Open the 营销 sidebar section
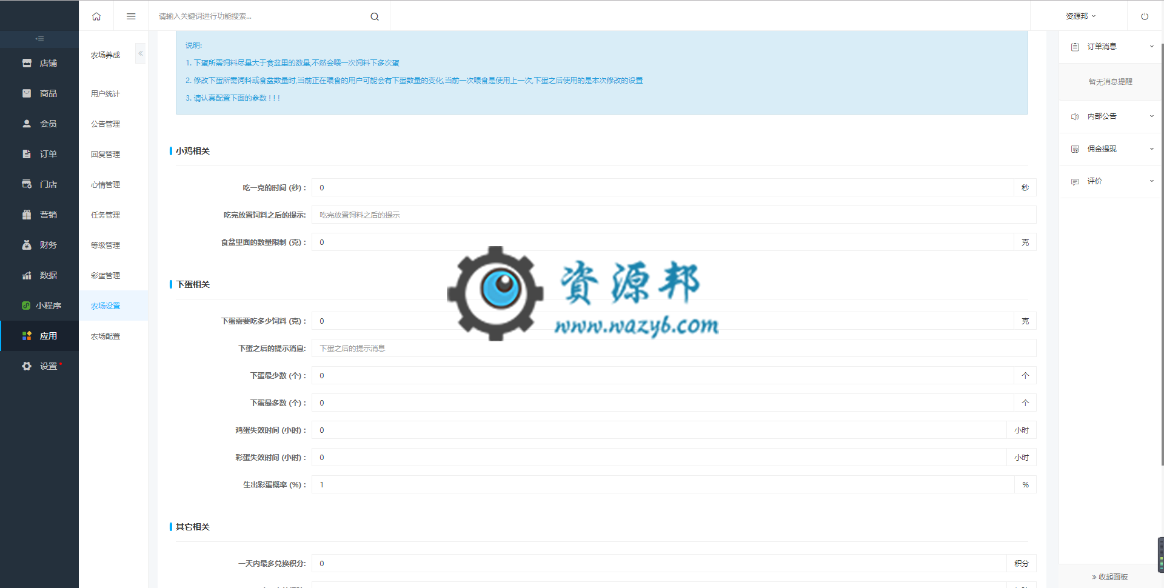This screenshot has width=1164, height=588. pyautogui.click(x=39, y=215)
